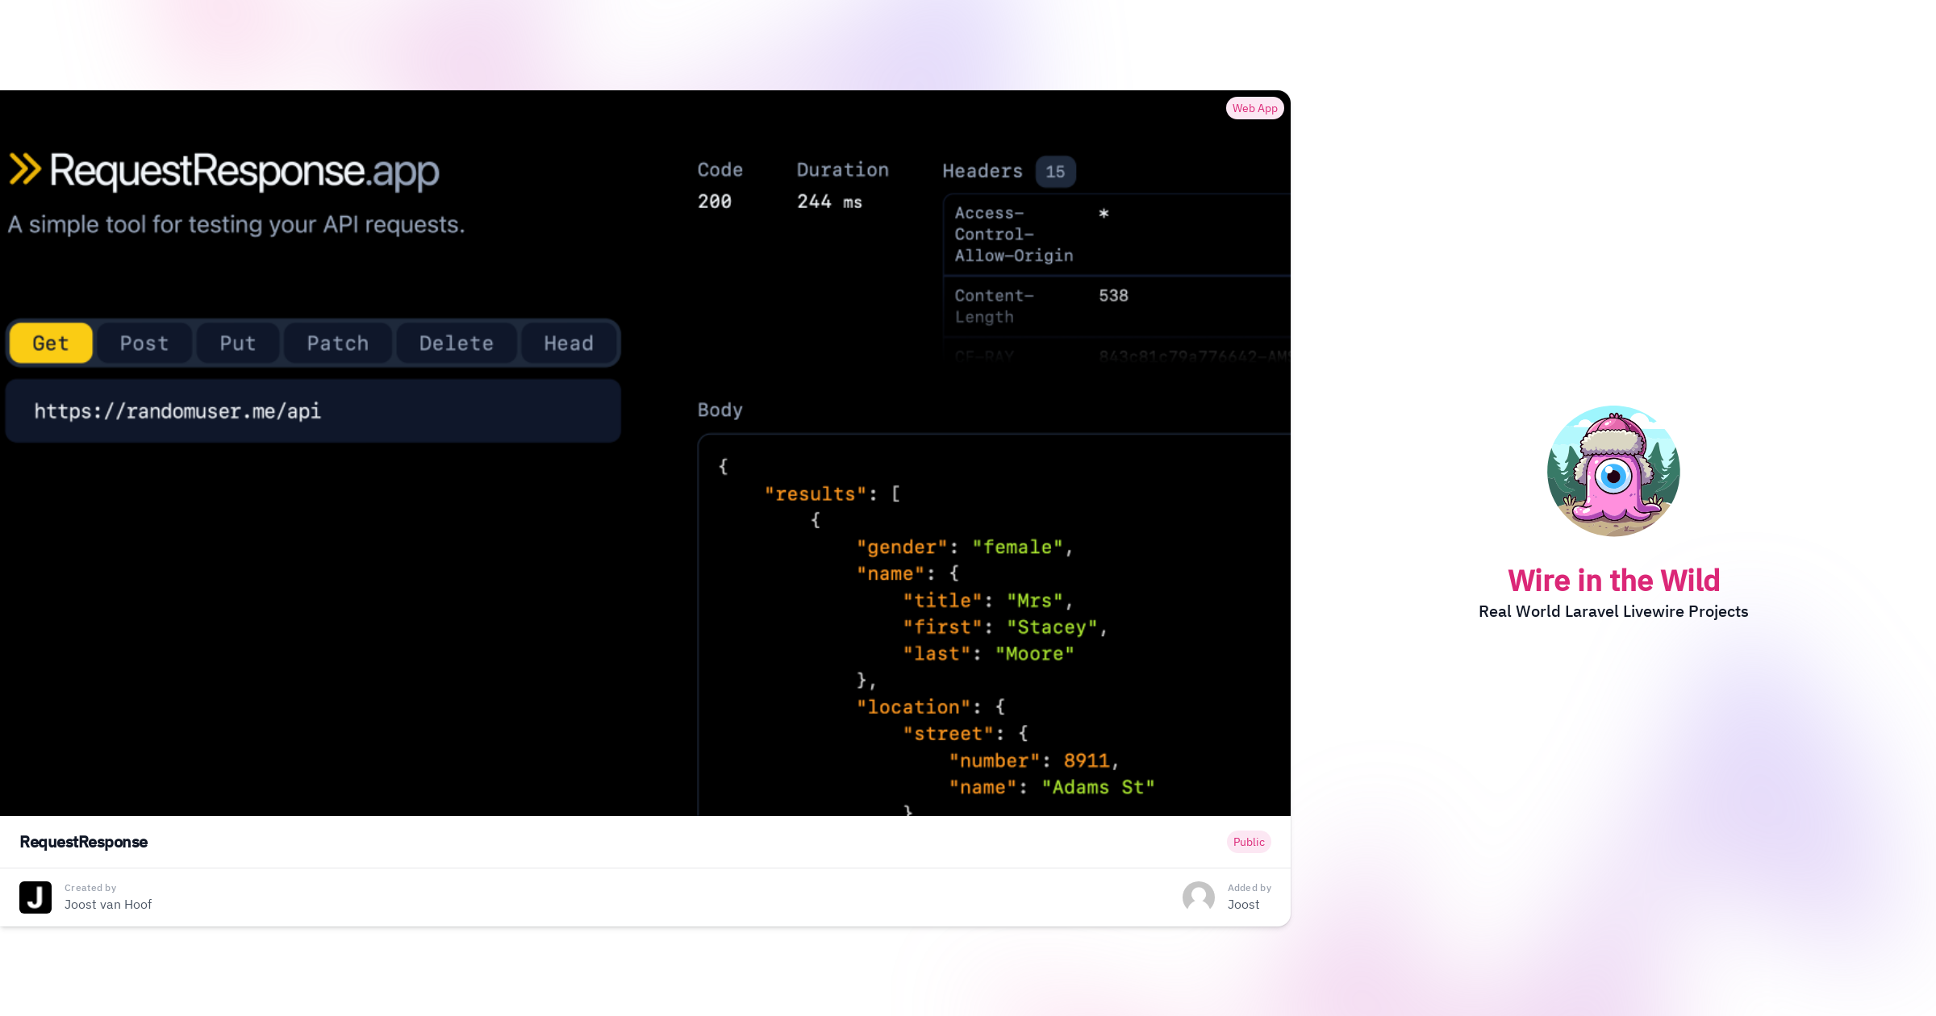
Task: Click the Wire in the Wild mascot logo
Action: click(1613, 471)
